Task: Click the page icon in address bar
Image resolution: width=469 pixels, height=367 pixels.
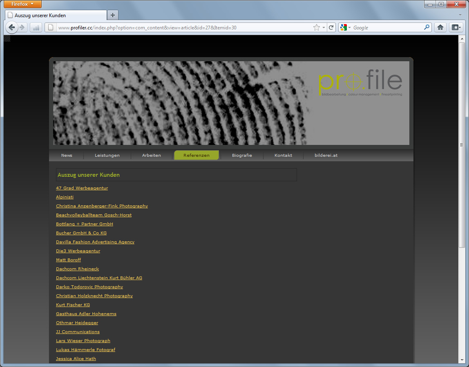Action: tap(51, 27)
